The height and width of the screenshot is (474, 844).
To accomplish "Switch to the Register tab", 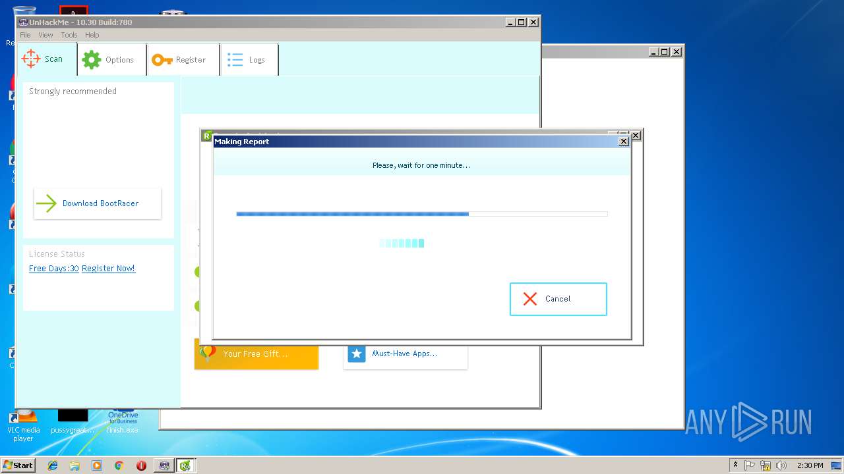I will (183, 59).
